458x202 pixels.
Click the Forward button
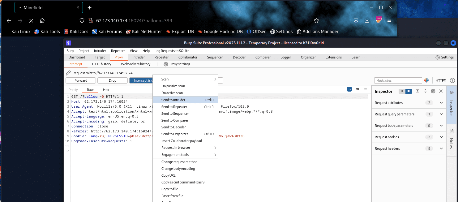tap(81, 80)
